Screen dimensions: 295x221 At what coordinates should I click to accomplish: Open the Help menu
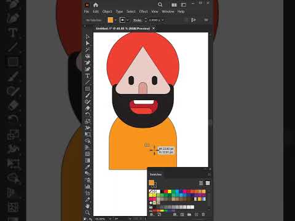(181, 12)
